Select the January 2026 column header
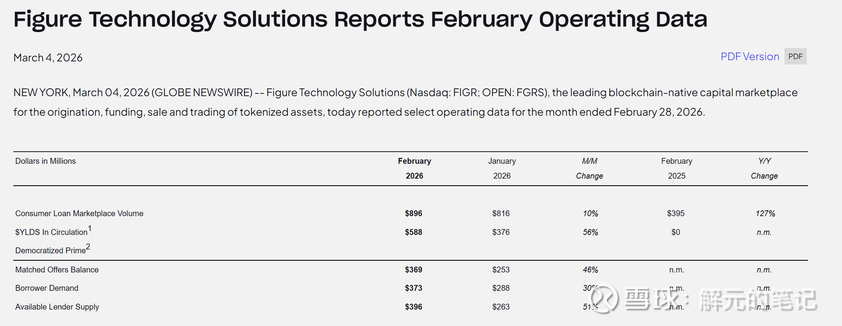 502,168
